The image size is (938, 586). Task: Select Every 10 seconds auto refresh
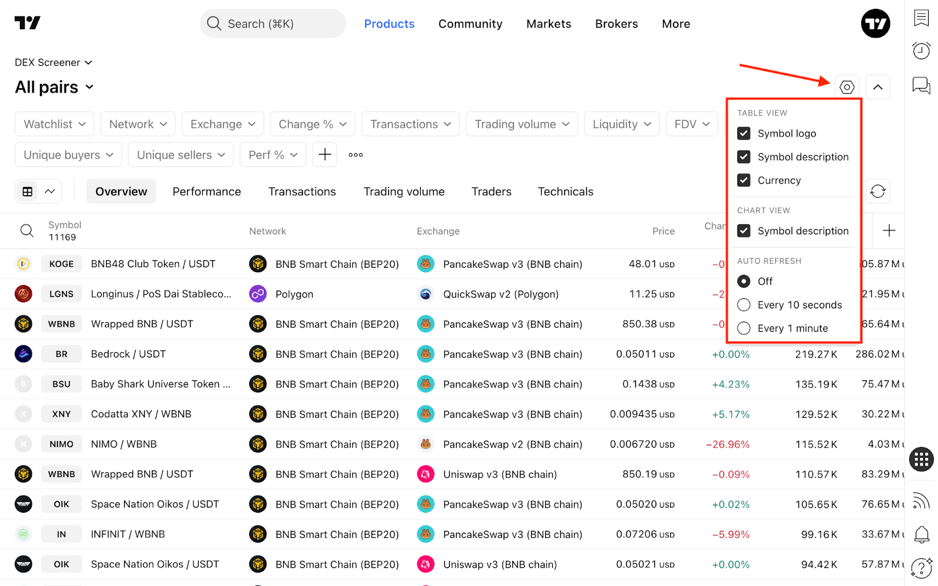point(744,305)
